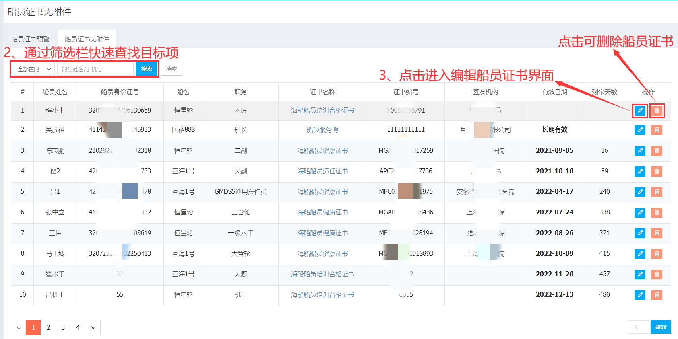This screenshot has height=339, width=678.
Task: Delete certificate for 吕1
Action: click(x=657, y=192)
